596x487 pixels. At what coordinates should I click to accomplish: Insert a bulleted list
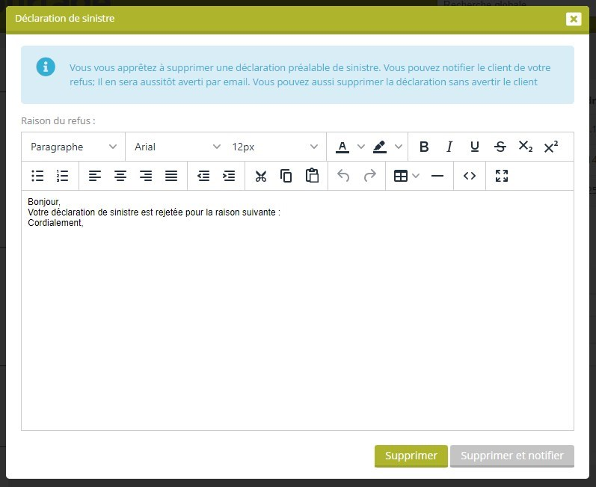coord(37,176)
